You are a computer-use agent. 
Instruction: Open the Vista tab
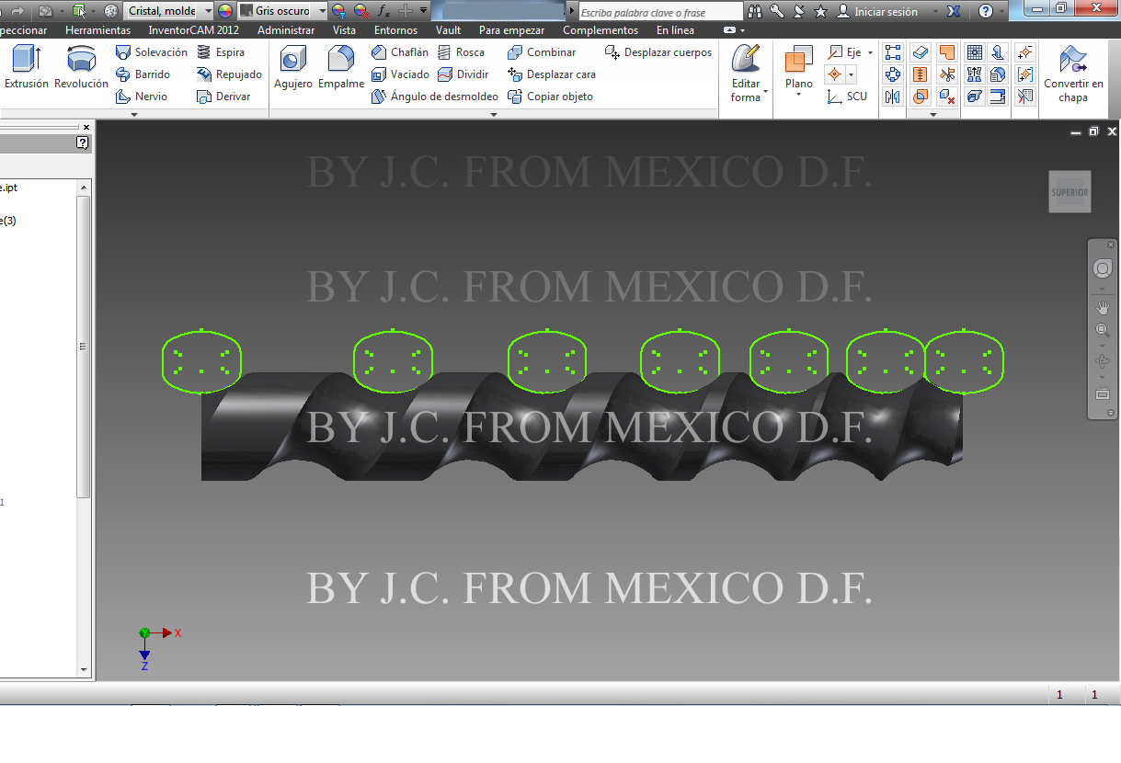[x=344, y=30]
